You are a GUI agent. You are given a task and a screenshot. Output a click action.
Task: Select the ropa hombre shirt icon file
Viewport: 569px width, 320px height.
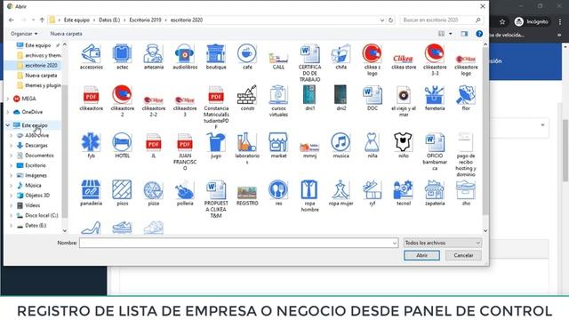[309, 196]
